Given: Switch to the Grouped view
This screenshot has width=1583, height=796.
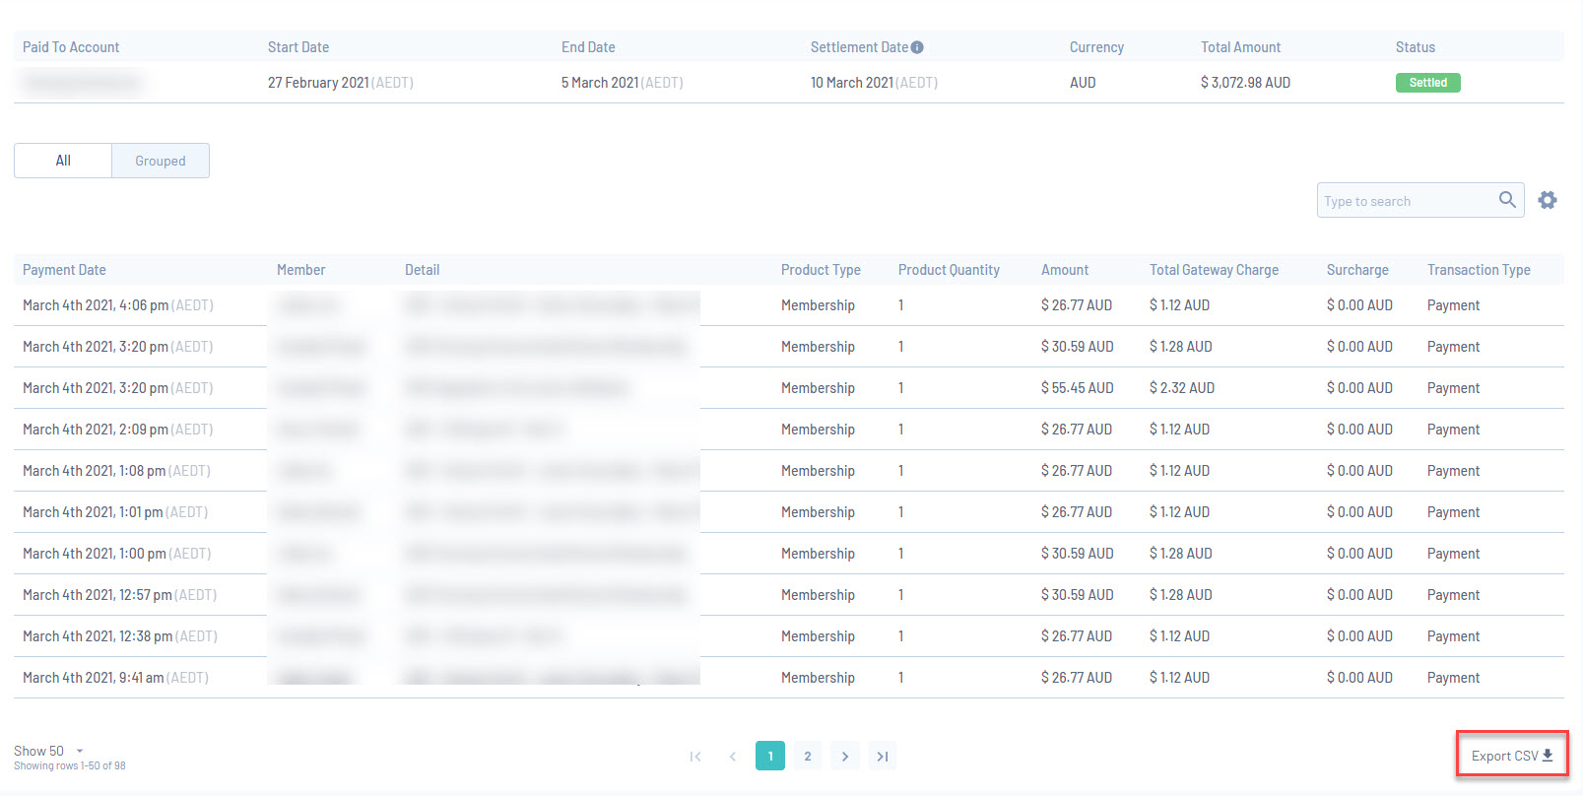Looking at the screenshot, I should [x=161, y=161].
